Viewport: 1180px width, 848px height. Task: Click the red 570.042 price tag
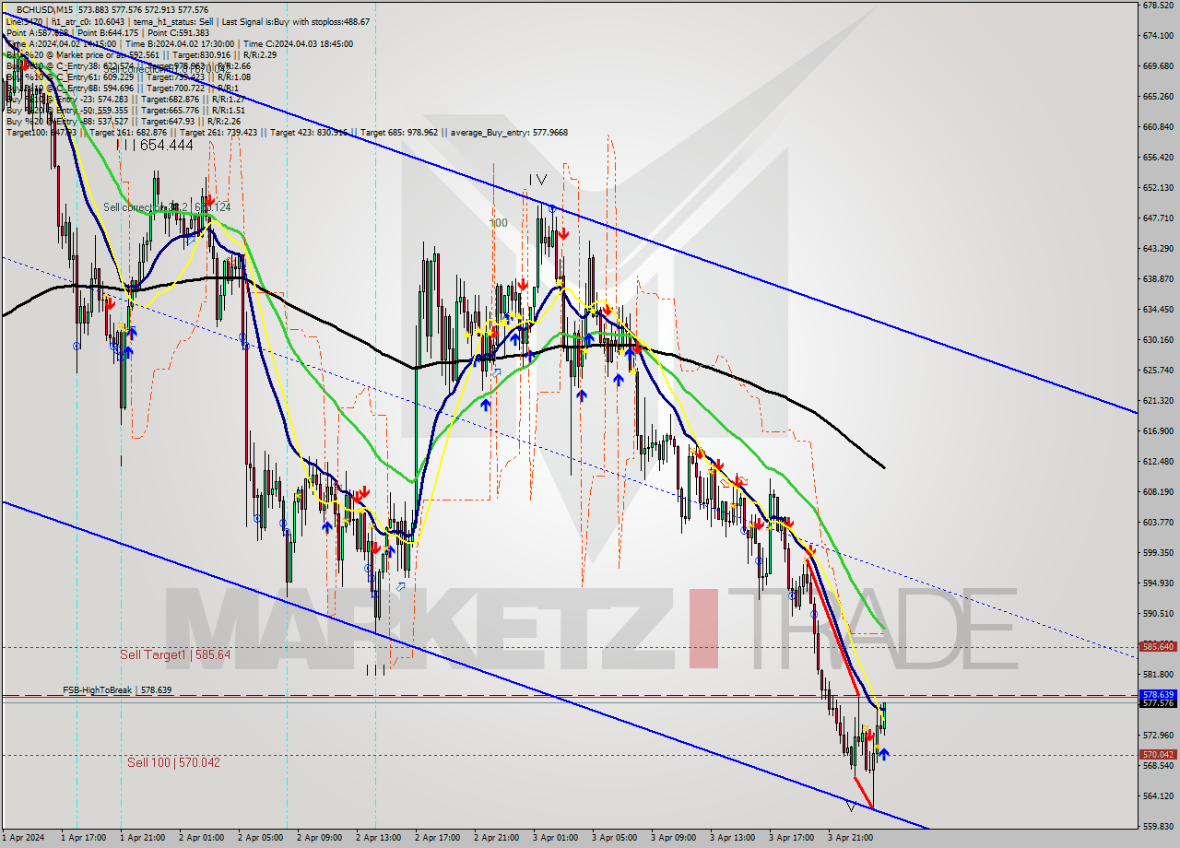[1158, 754]
